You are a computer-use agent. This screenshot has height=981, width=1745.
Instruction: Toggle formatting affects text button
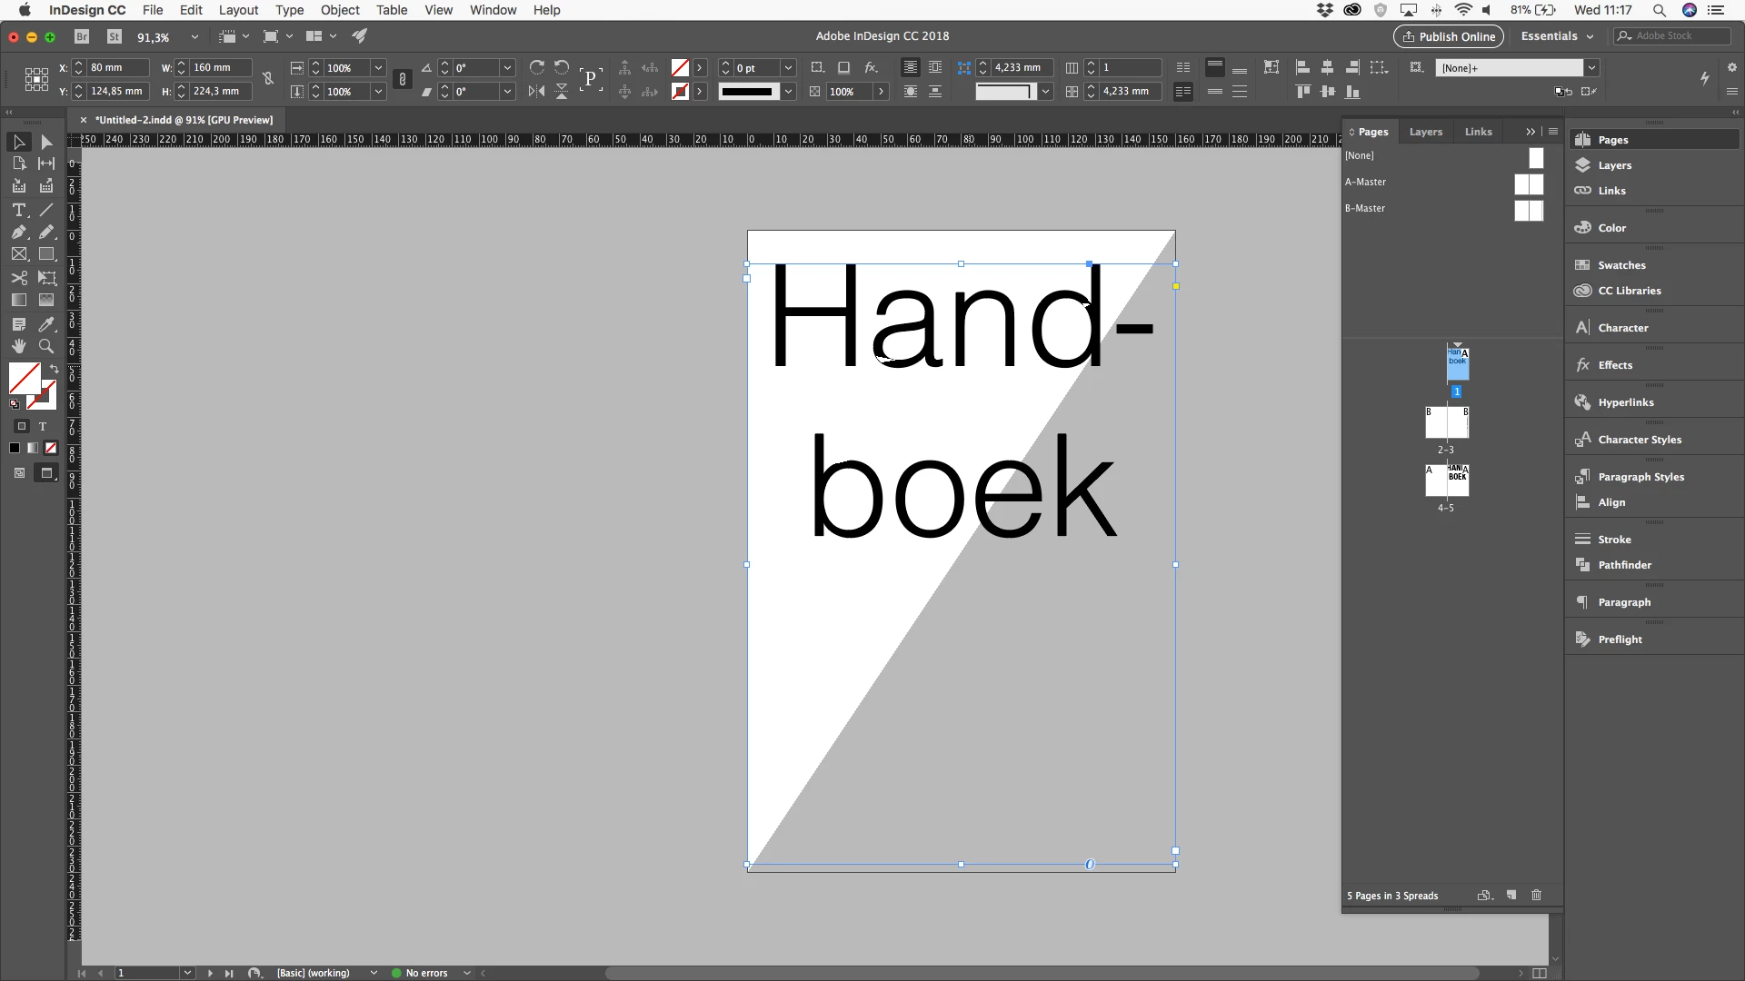click(x=43, y=426)
